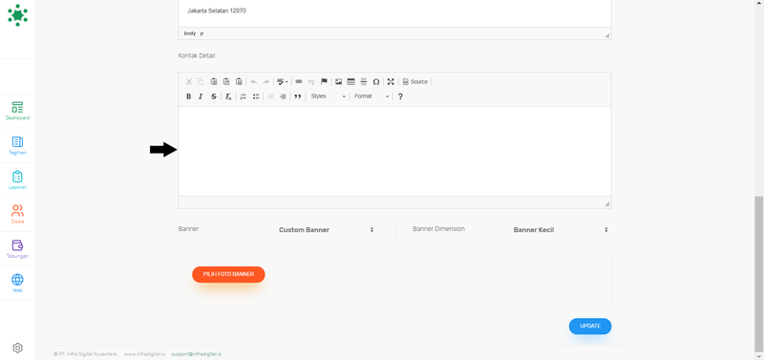Viewport: 764px width, 360px height.
Task: Click the Paste icon in editor toolbar
Action: click(x=213, y=82)
